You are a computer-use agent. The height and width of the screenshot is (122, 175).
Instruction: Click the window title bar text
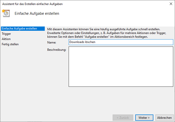[x=32, y=4]
